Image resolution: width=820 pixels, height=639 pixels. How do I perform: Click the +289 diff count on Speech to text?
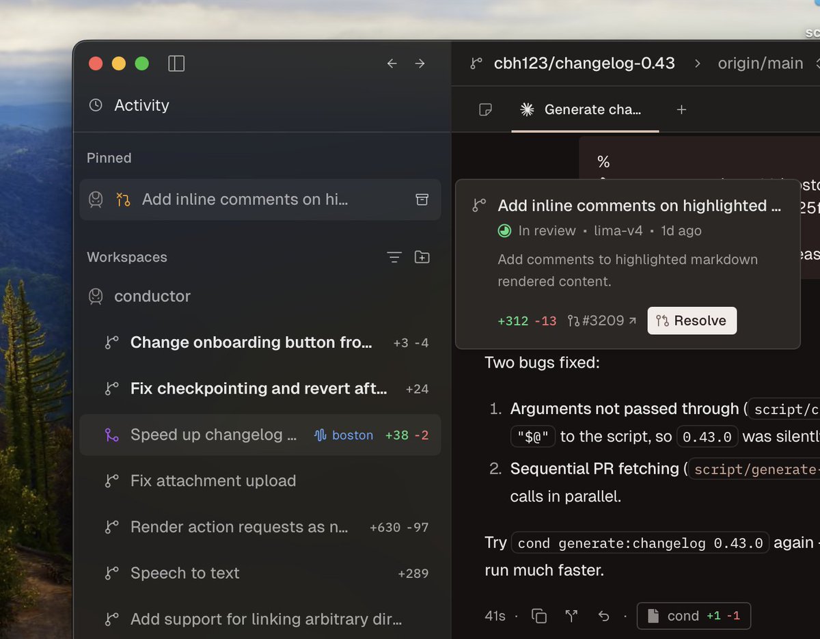[x=413, y=574]
